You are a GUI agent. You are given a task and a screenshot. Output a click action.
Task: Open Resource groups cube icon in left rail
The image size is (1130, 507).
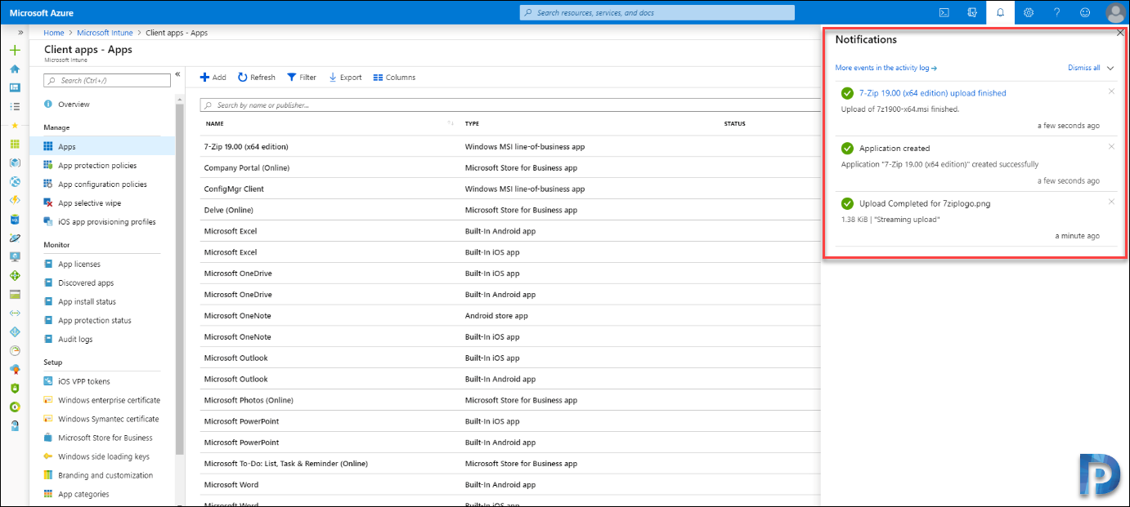15,162
